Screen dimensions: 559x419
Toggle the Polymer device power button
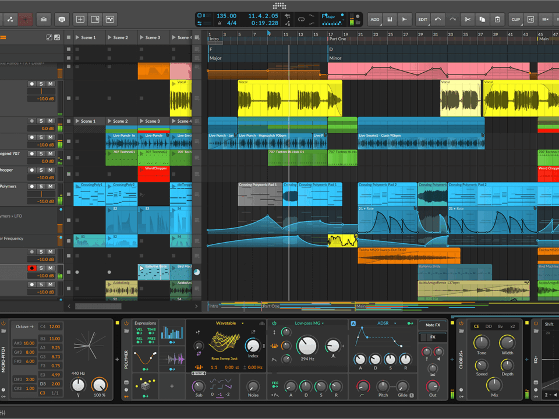(126, 323)
